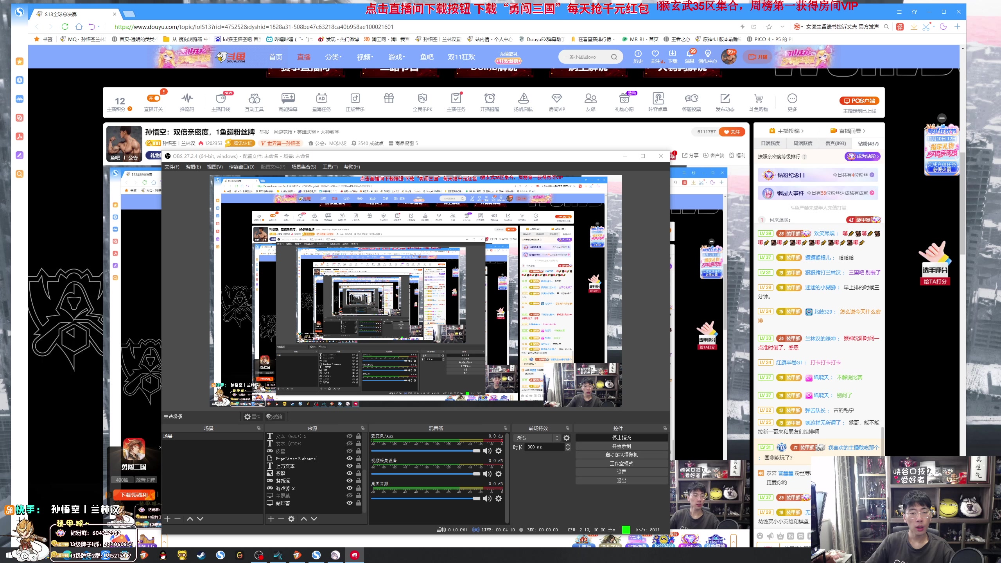Increase the 时长 duration stepper up arrow
Image resolution: width=1001 pixels, height=563 pixels.
(567, 445)
